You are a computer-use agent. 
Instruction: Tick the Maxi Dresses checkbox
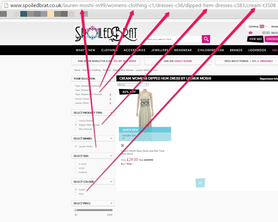point(76,129)
